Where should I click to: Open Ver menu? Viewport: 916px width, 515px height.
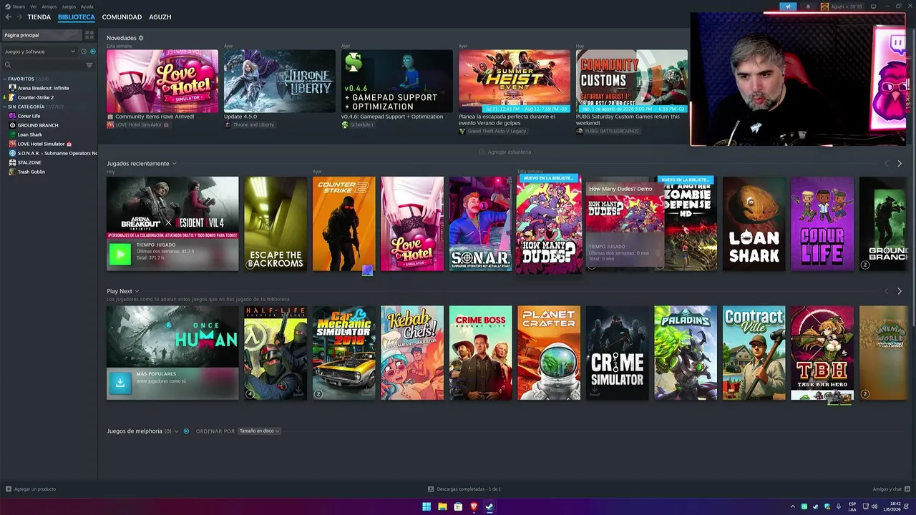(x=33, y=6)
